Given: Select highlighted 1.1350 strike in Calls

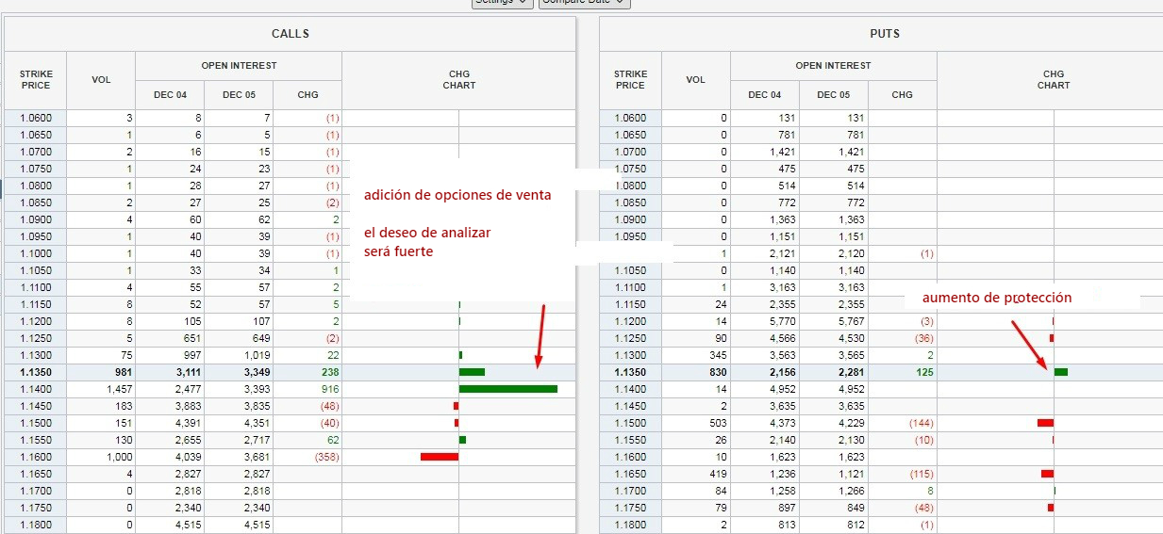Looking at the screenshot, I should pyautogui.click(x=35, y=372).
